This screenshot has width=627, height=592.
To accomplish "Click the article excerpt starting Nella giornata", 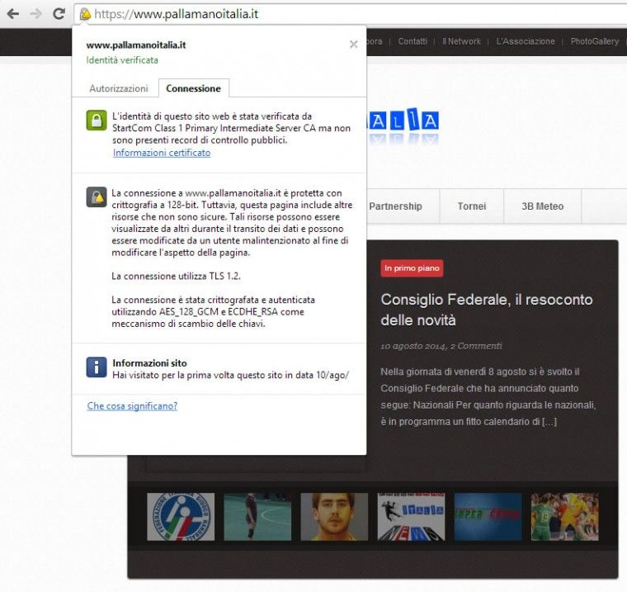I will pos(488,396).
